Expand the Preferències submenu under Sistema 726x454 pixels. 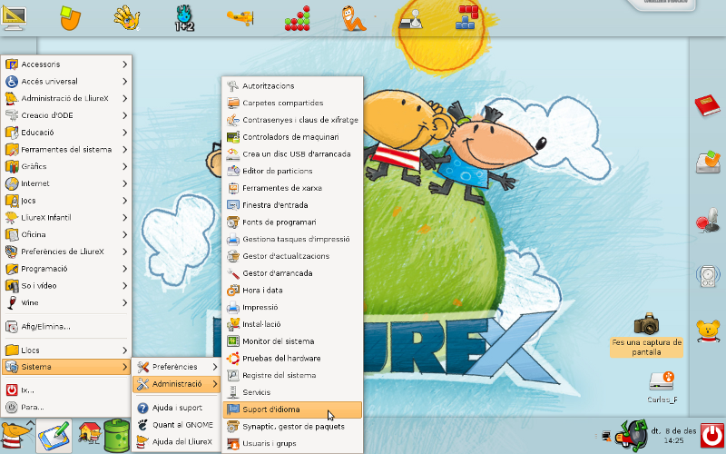click(176, 367)
